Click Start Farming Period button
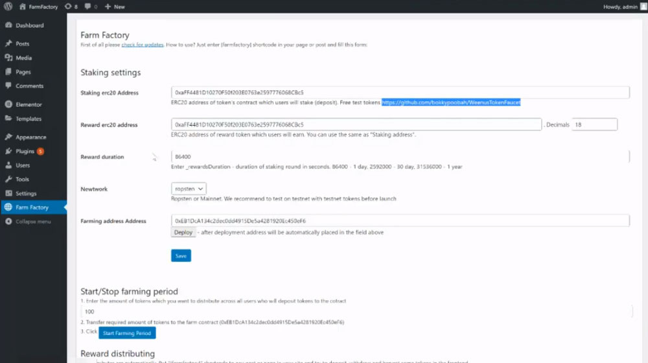Screen dimensions: 648x363 [127, 333]
